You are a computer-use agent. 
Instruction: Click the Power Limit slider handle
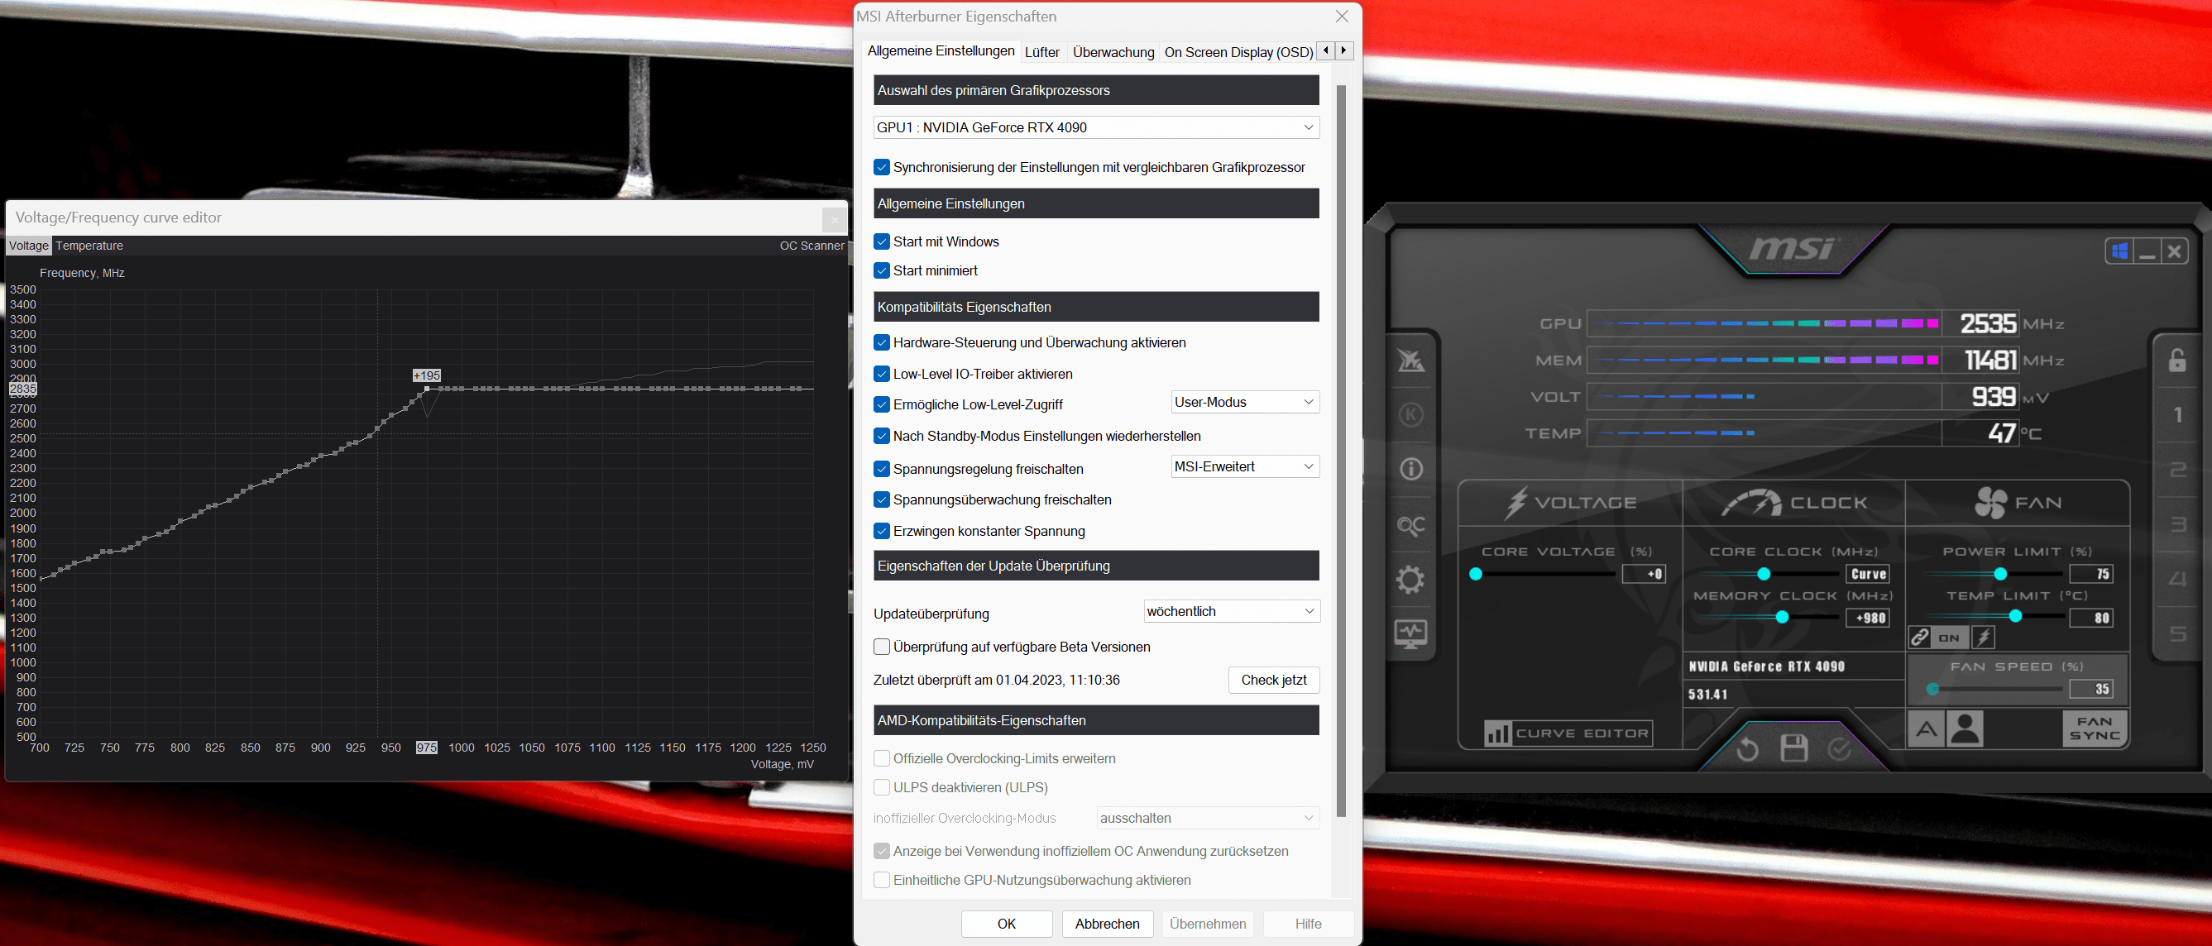click(2000, 573)
